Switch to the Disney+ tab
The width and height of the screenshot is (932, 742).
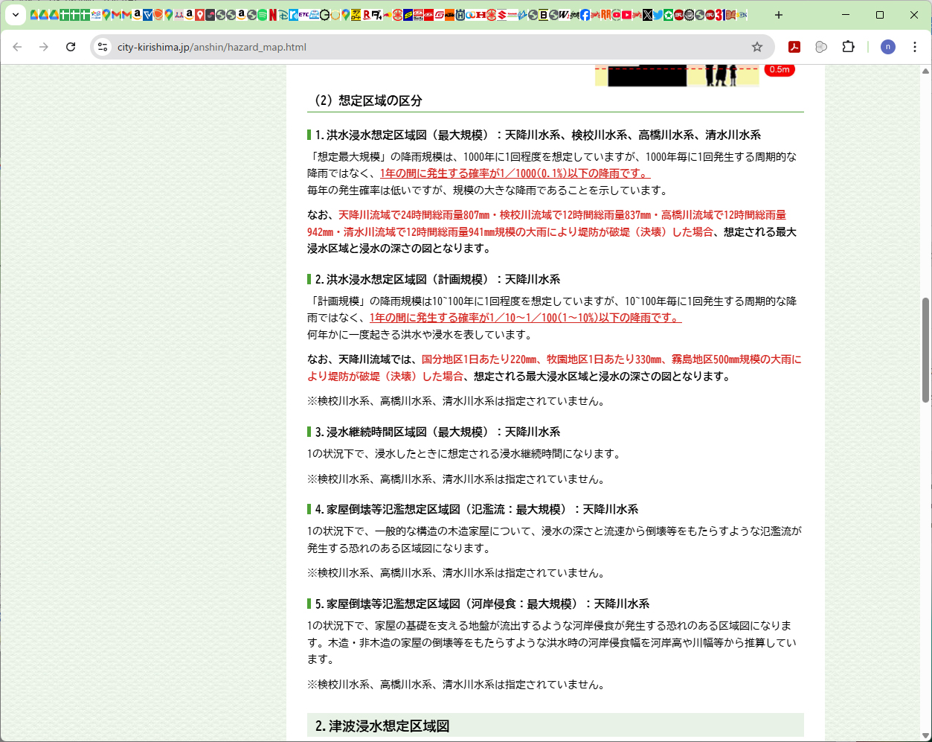tap(283, 15)
